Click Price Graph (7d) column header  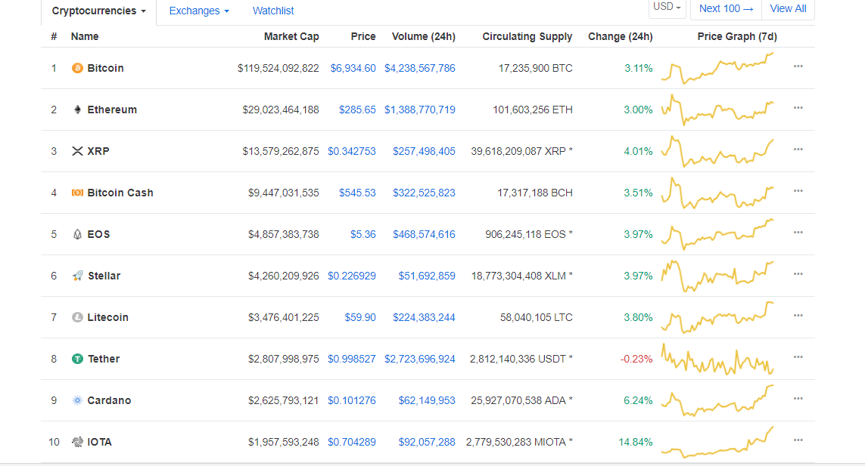[737, 36]
